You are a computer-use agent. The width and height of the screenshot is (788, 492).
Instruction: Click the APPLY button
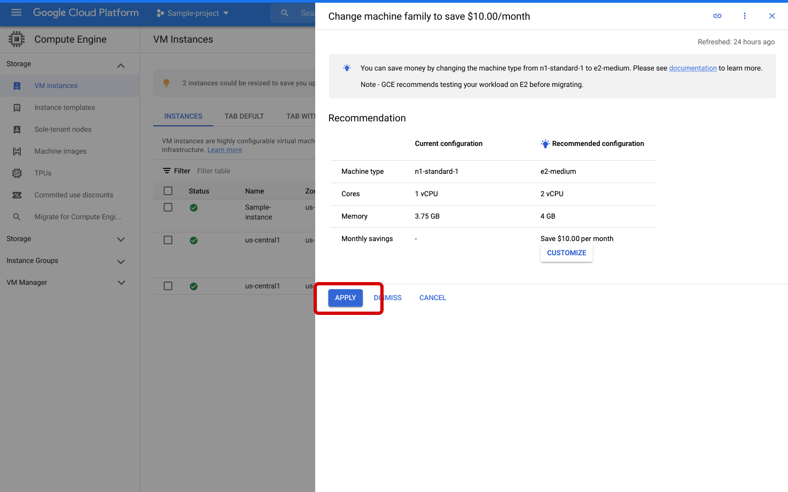[345, 298]
